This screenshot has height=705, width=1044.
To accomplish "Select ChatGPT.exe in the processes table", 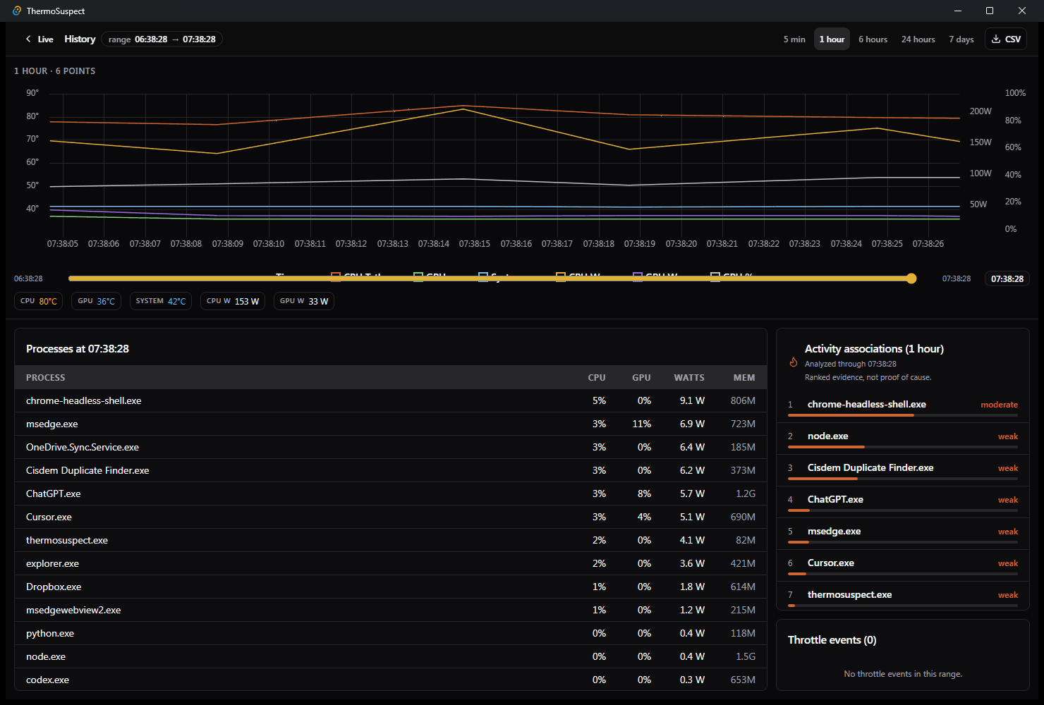I will coord(391,493).
